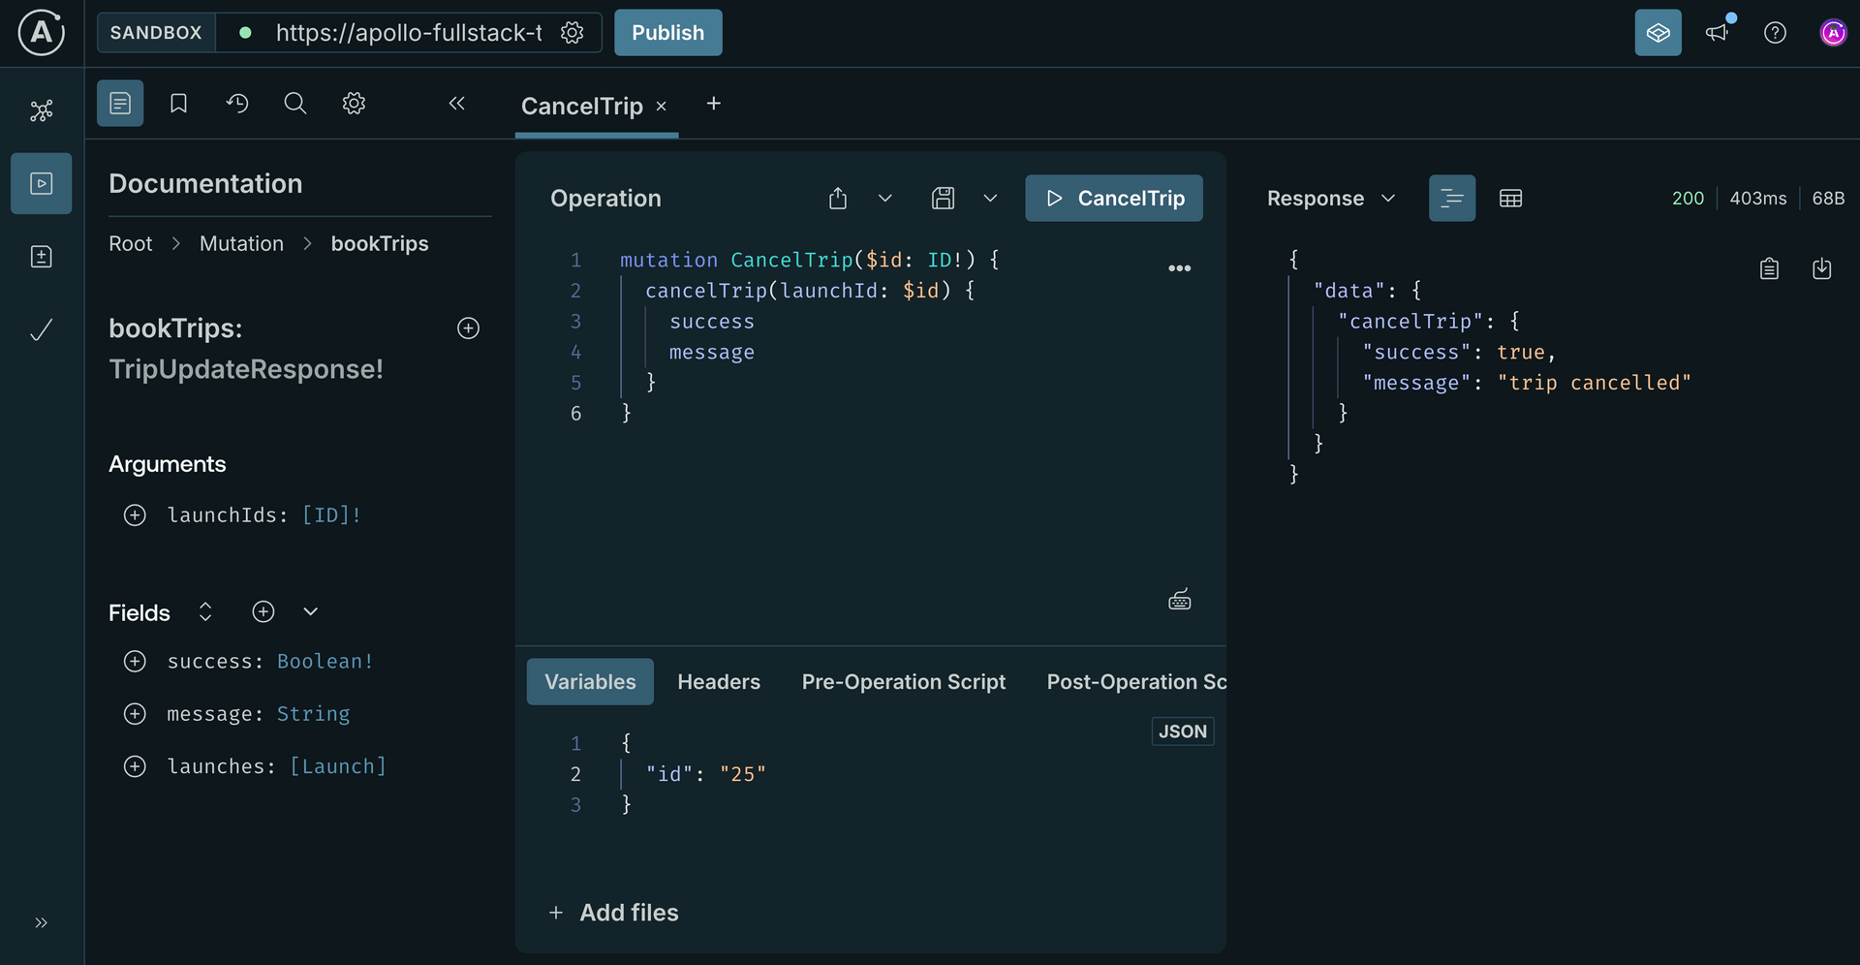Open the Explorer schema diagram icon
This screenshot has height=965, width=1860.
tap(42, 110)
